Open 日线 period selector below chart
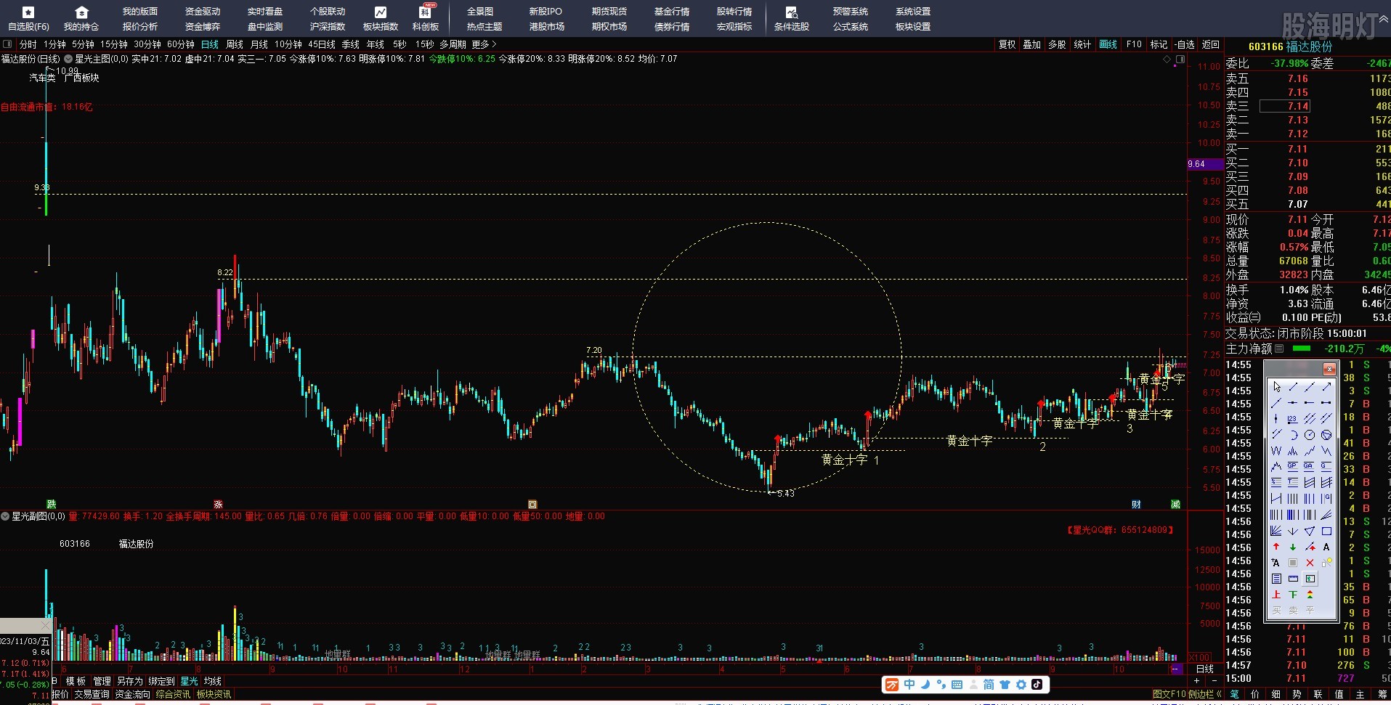Image resolution: width=1391 pixels, height=705 pixels. click(1204, 669)
